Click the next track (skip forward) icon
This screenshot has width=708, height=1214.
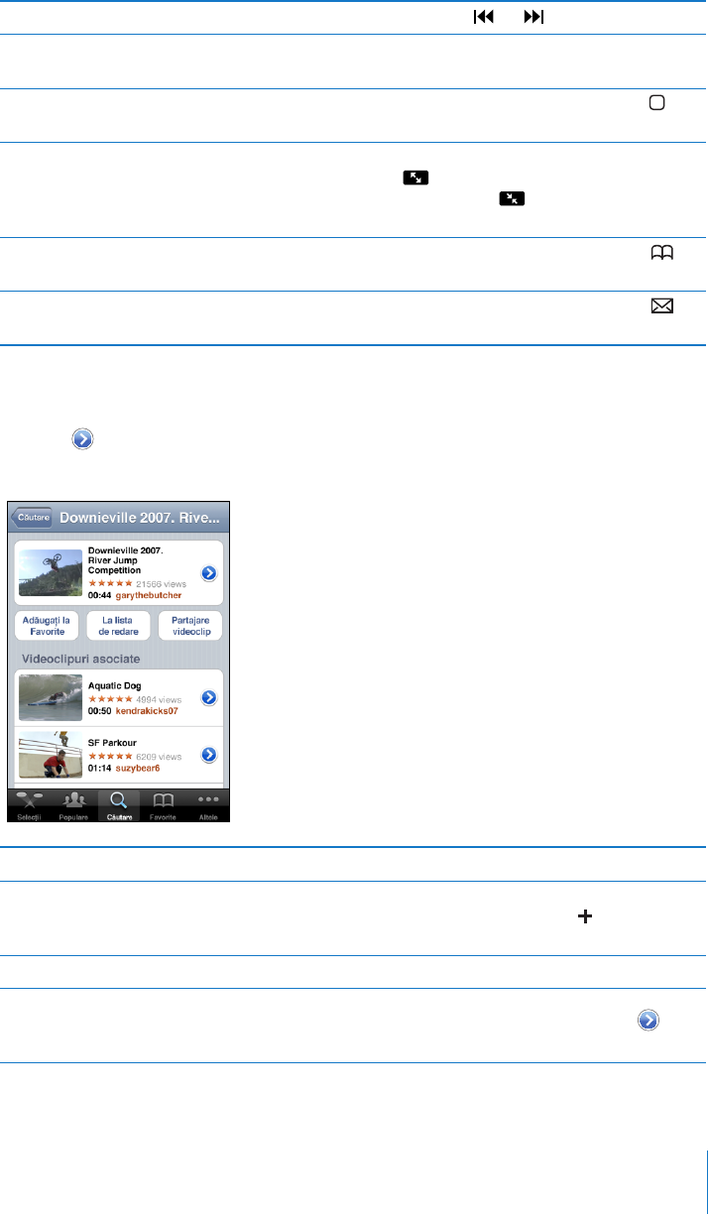[x=534, y=18]
